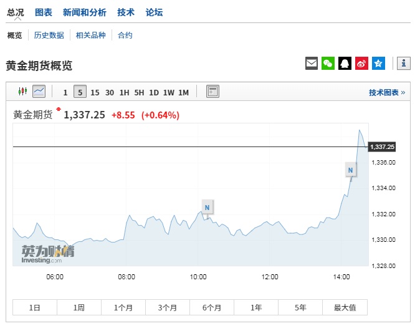Open the 图表 tab
Viewport: 420px width, 326px height.
[x=44, y=12]
